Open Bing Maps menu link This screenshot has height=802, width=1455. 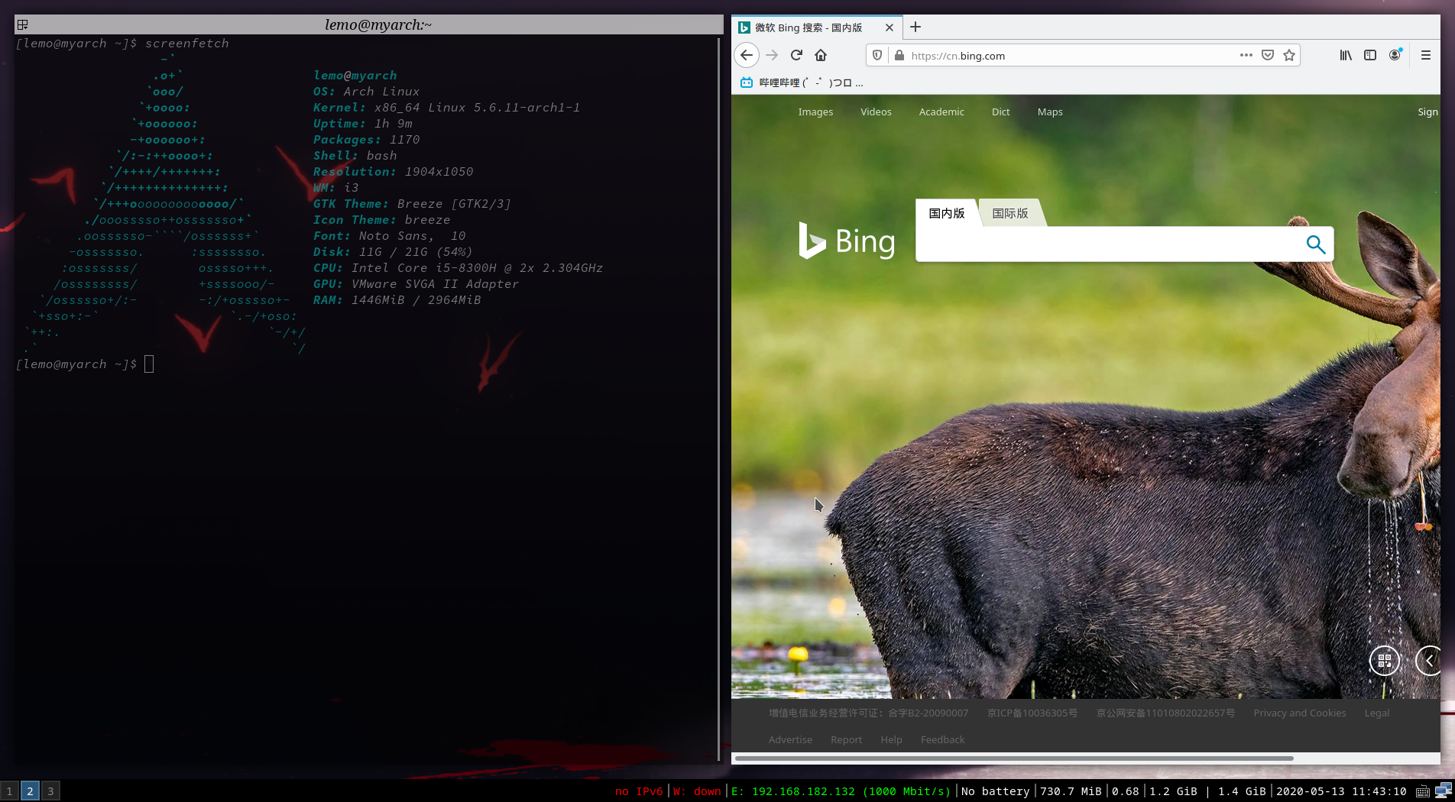click(x=1050, y=112)
